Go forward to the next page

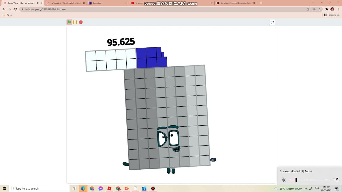pos(10,9)
